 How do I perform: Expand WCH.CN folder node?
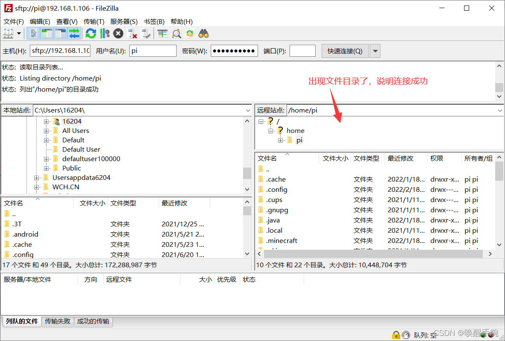(x=36, y=187)
